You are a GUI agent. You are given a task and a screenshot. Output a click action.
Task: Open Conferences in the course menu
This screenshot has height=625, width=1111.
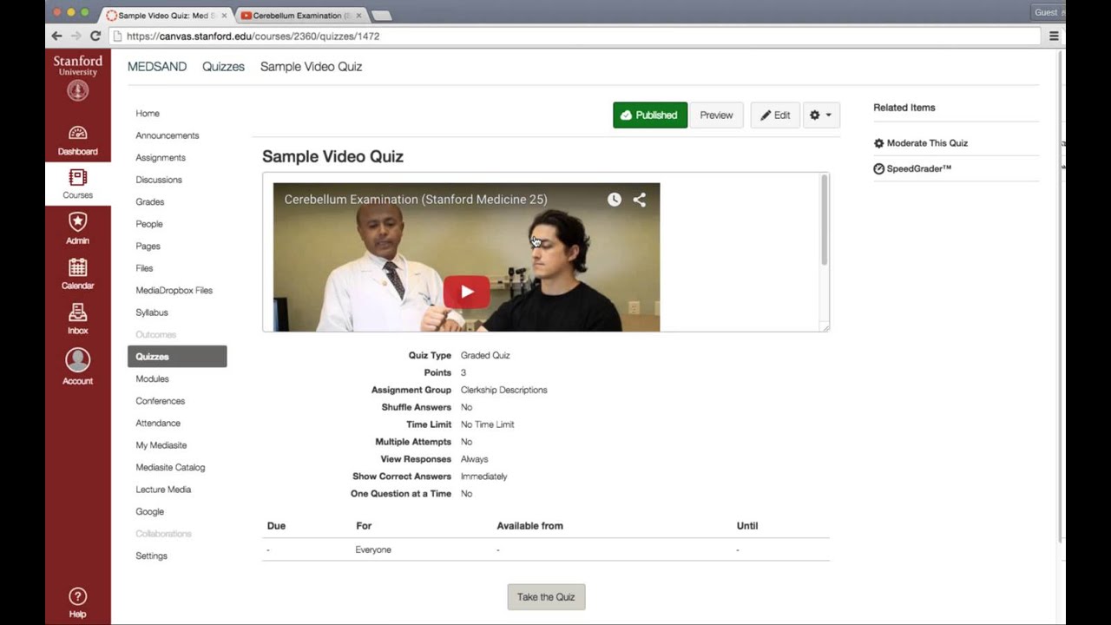[161, 401]
